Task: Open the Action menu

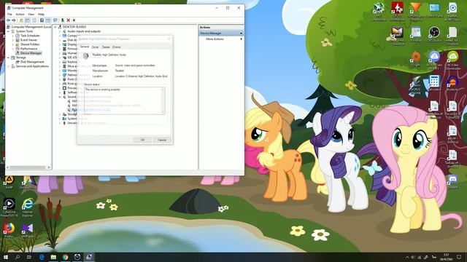Action: tap(20, 15)
